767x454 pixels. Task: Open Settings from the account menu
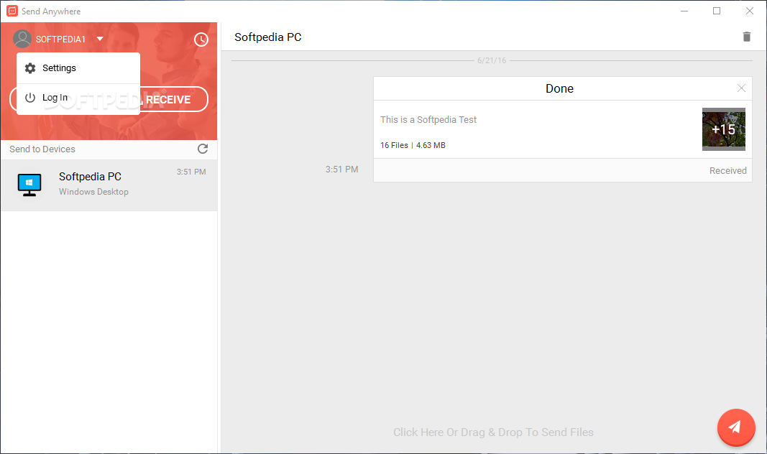tap(78, 68)
